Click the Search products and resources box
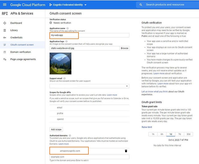 (167, 5)
